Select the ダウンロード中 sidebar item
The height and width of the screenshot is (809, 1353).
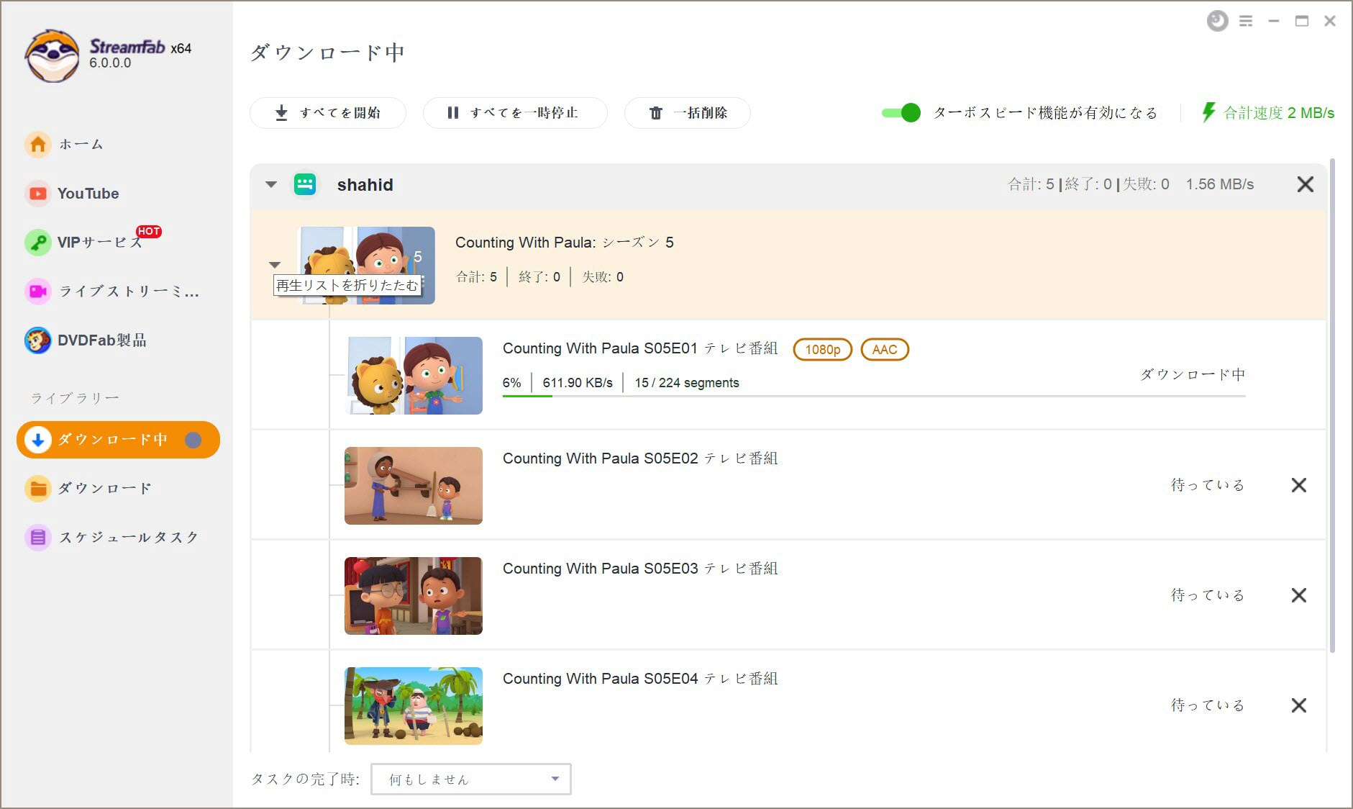pyautogui.click(x=119, y=440)
